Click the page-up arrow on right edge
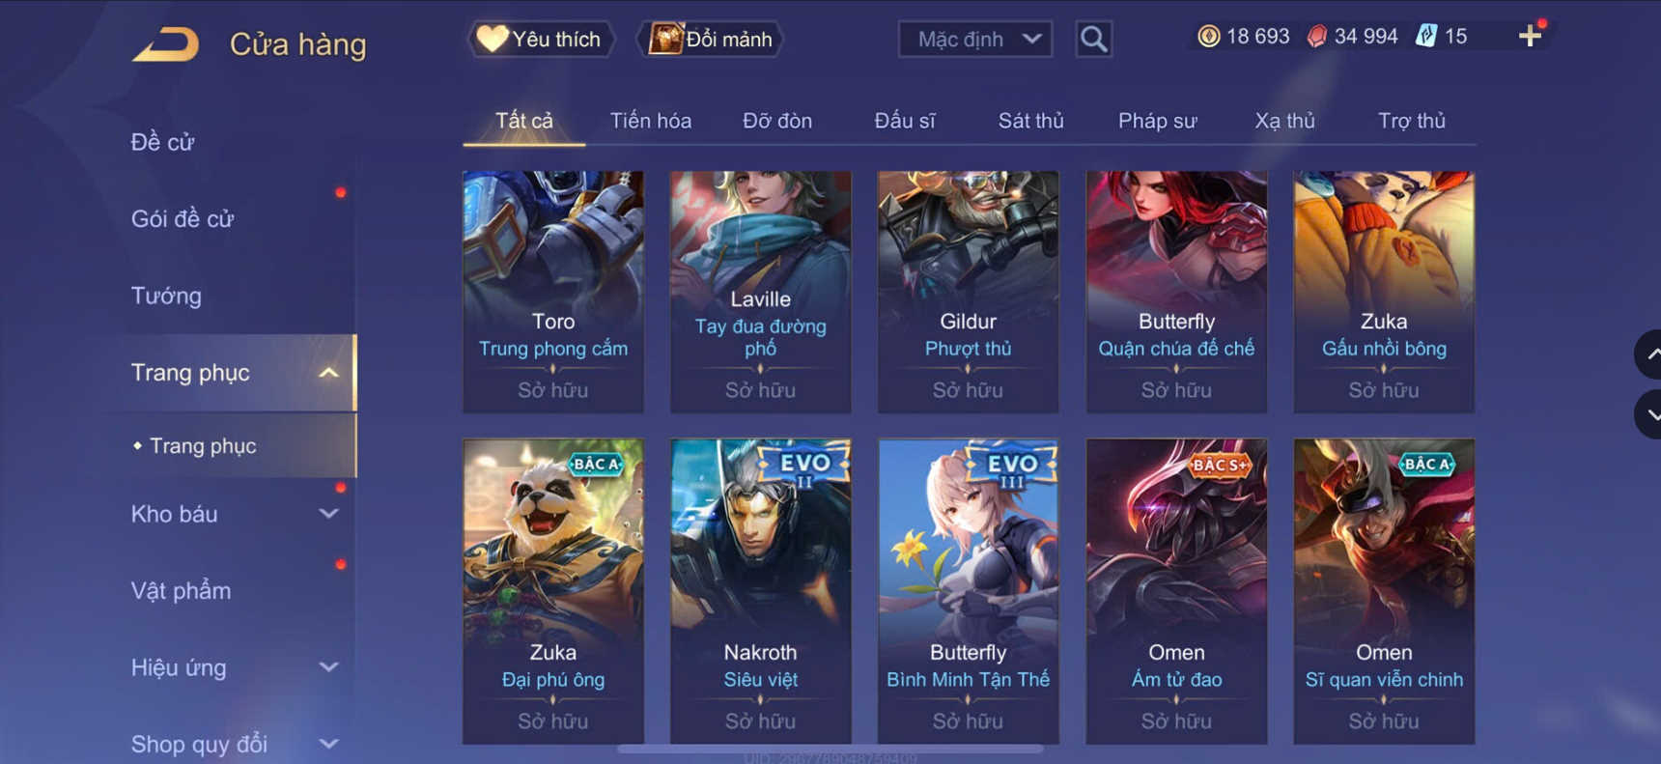This screenshot has height=764, width=1661. [1649, 354]
